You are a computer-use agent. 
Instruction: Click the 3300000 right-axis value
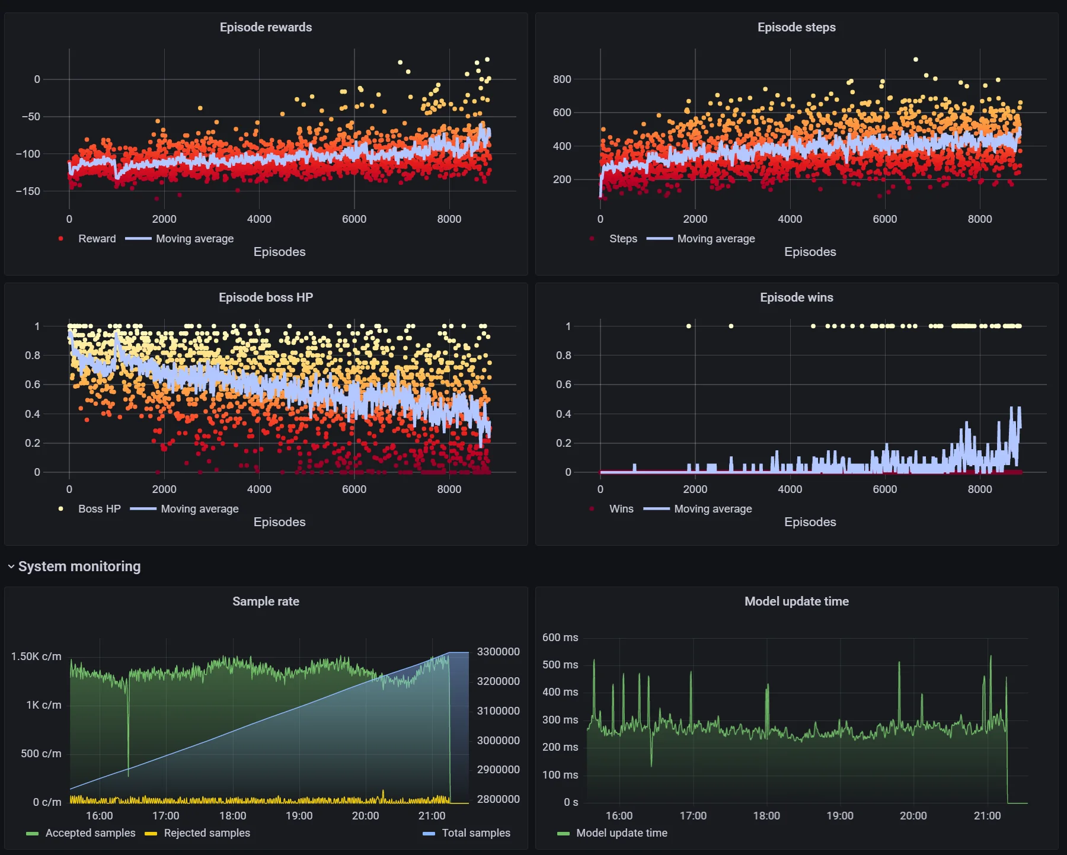click(x=498, y=652)
